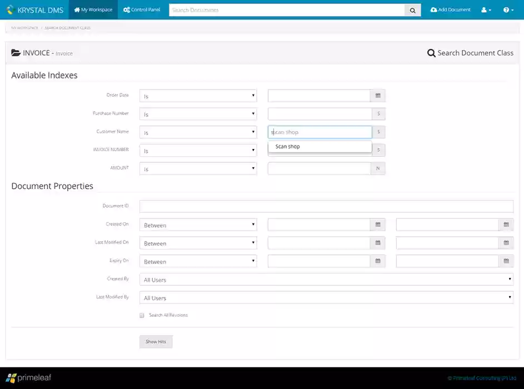Expand the Created On Between dropdown
This screenshot has width=524, height=389.
[x=198, y=225]
